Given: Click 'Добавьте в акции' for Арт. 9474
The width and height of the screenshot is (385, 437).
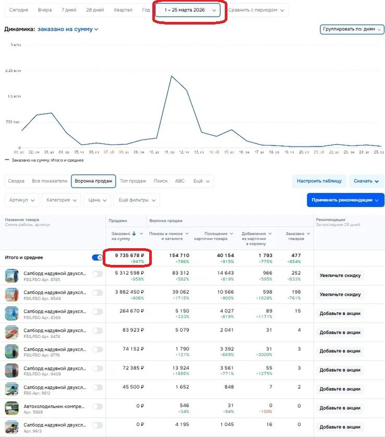Looking at the screenshot, I should pyautogui.click(x=340, y=333).
